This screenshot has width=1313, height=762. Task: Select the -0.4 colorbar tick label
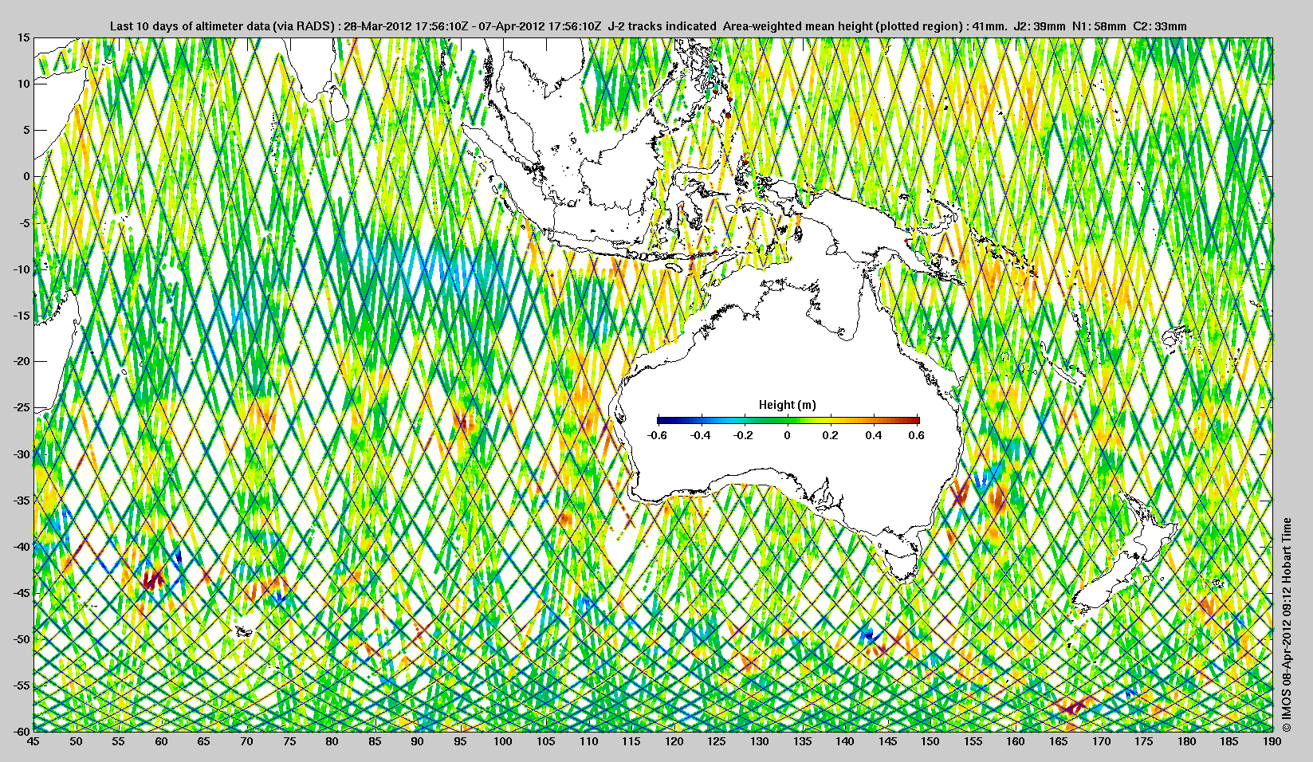700,435
